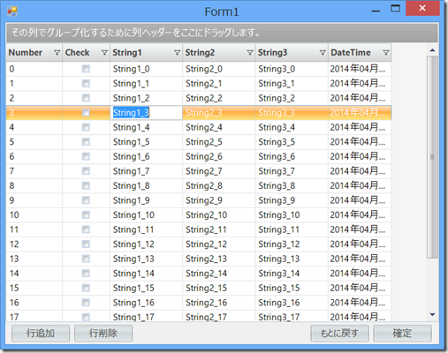Select cell String1_13
The image size is (448, 353).
[x=146, y=259]
